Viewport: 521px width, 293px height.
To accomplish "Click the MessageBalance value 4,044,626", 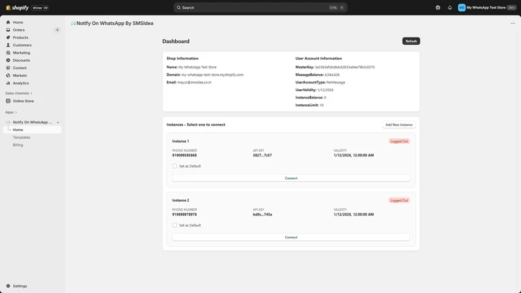I will 332,75.
